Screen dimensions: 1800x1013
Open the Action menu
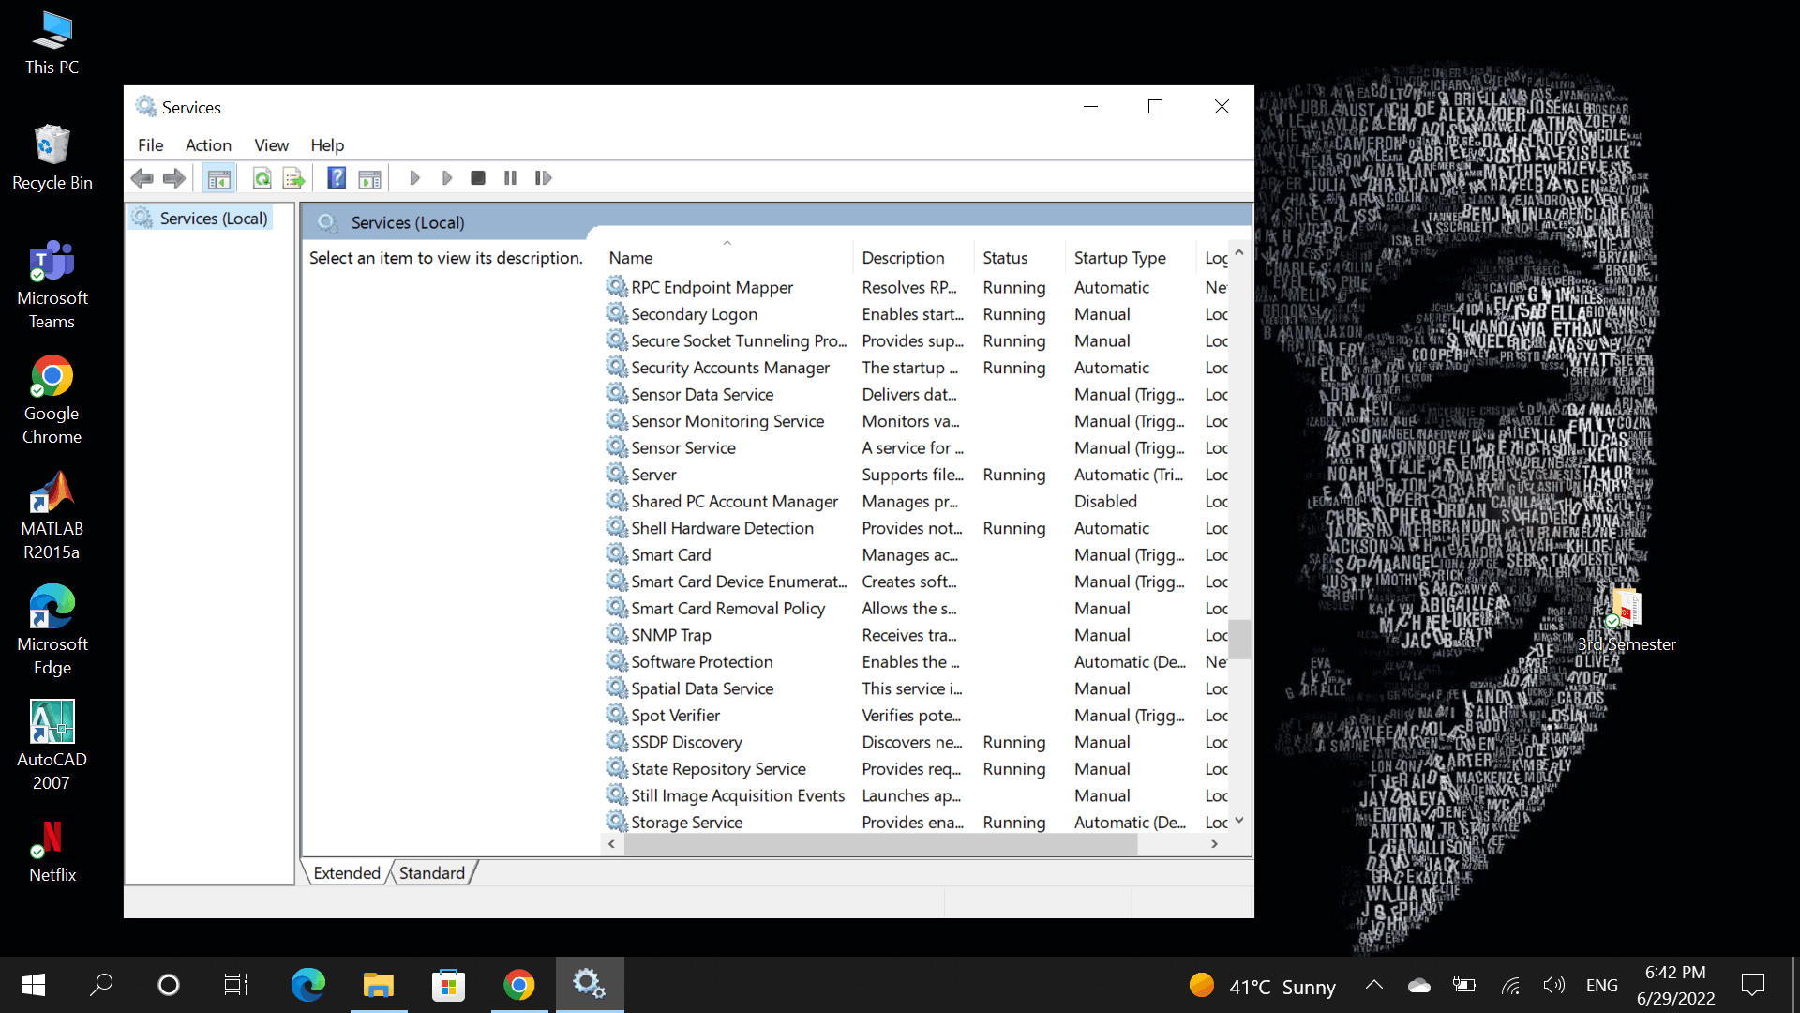coord(208,145)
